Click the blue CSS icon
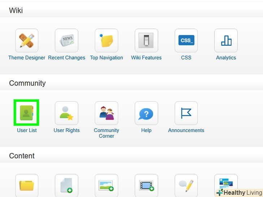Image resolution: width=263 pixels, height=197 pixels. click(x=186, y=40)
